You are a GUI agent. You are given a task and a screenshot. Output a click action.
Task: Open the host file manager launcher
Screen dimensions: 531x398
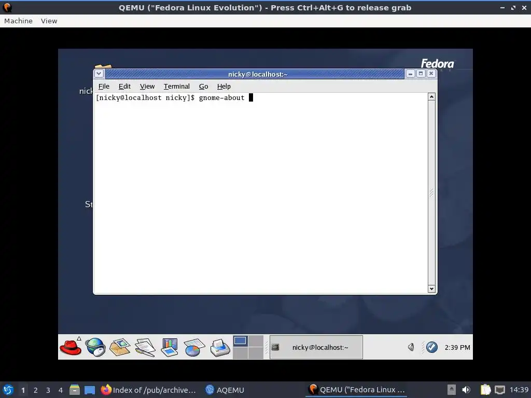(75, 390)
